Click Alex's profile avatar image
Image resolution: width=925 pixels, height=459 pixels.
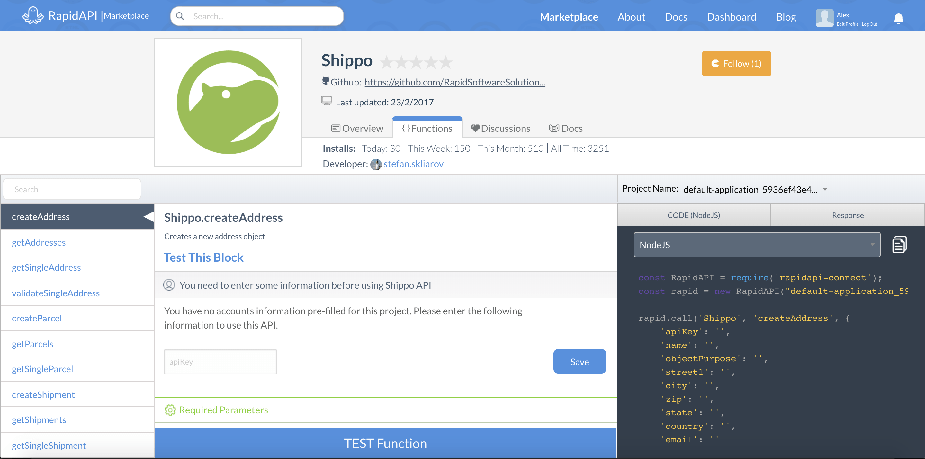click(x=824, y=18)
